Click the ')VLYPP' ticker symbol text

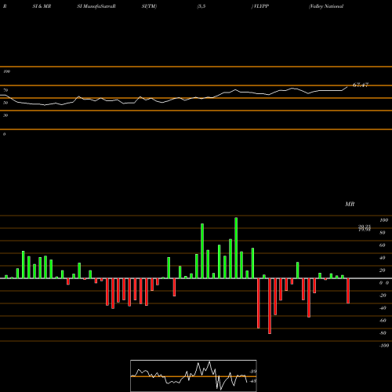pos(260,6)
